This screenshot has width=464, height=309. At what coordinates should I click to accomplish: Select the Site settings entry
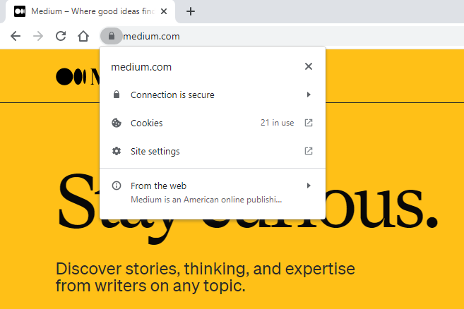[213, 151]
